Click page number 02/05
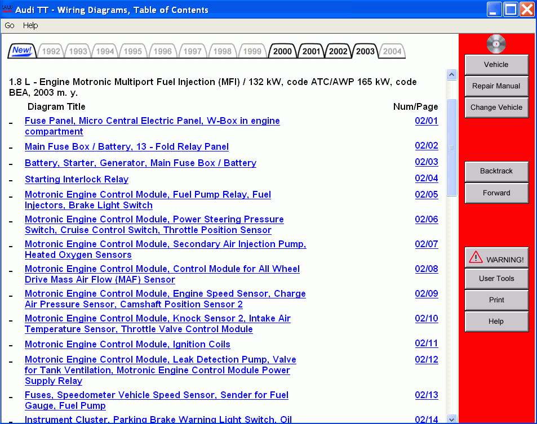This screenshot has height=424, width=537. pos(427,194)
